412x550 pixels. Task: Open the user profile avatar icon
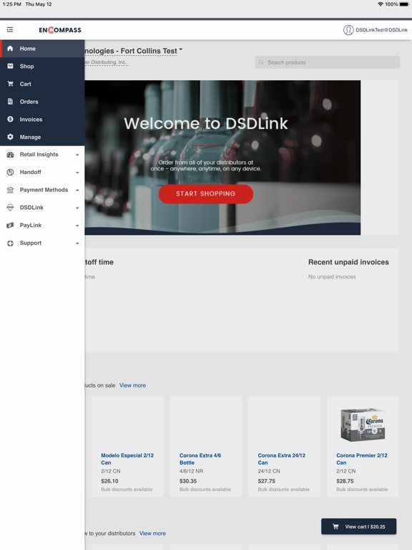348,30
